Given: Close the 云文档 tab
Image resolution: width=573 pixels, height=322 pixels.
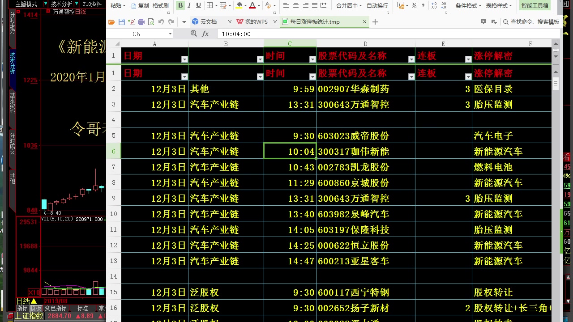Looking at the screenshot, I should (x=230, y=22).
